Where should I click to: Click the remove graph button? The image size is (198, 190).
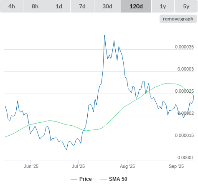[178, 19]
